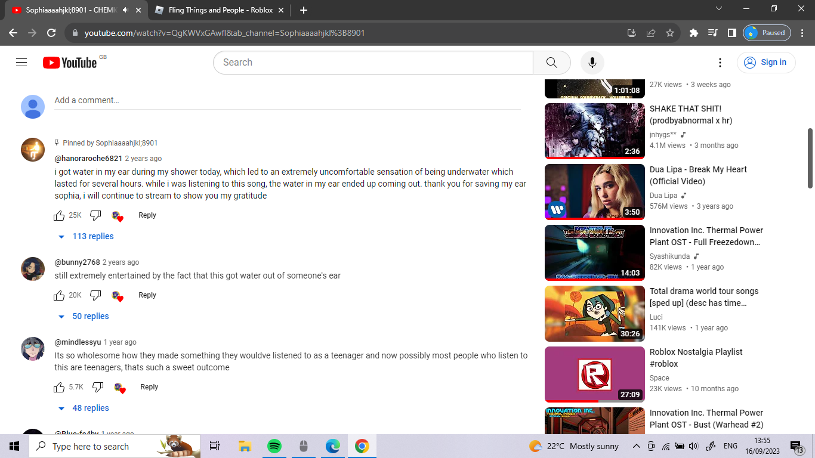Click into the YouTube Search box

(373, 63)
